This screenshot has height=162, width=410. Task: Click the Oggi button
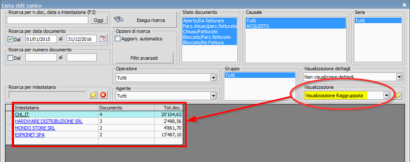(99, 20)
